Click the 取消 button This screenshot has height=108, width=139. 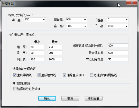[70, 98]
